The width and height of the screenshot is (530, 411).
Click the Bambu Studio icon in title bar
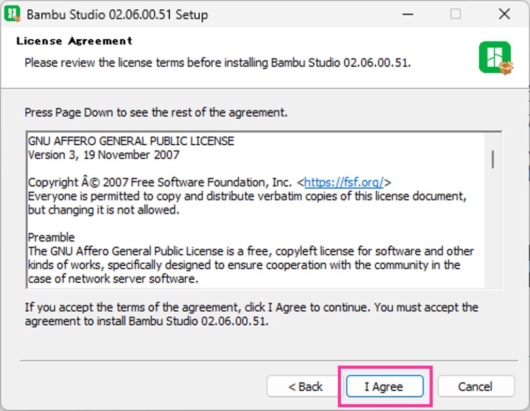click(x=12, y=14)
